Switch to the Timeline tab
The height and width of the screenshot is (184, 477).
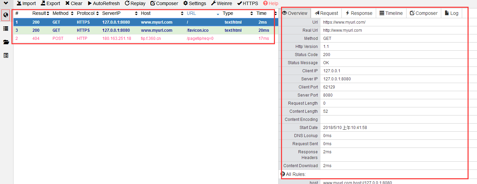coord(391,13)
